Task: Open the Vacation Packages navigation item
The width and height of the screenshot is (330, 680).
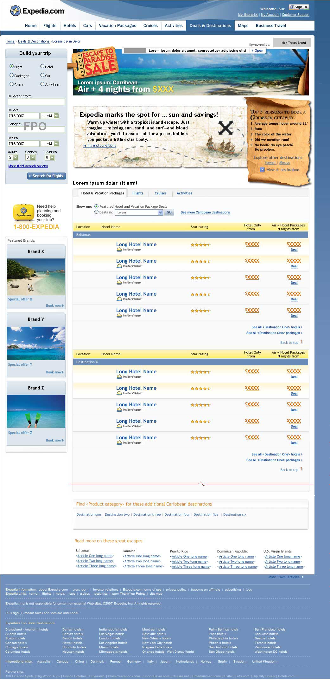Action: tap(117, 26)
